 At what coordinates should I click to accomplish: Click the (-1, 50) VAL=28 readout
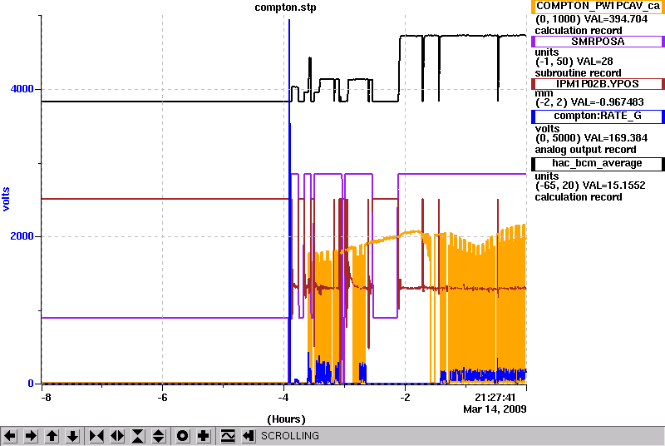[x=574, y=62]
